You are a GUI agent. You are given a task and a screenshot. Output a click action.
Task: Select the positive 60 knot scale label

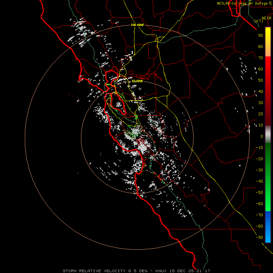point(261,69)
